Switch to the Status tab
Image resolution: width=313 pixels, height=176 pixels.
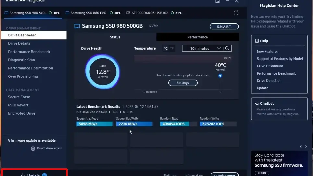pos(115,37)
